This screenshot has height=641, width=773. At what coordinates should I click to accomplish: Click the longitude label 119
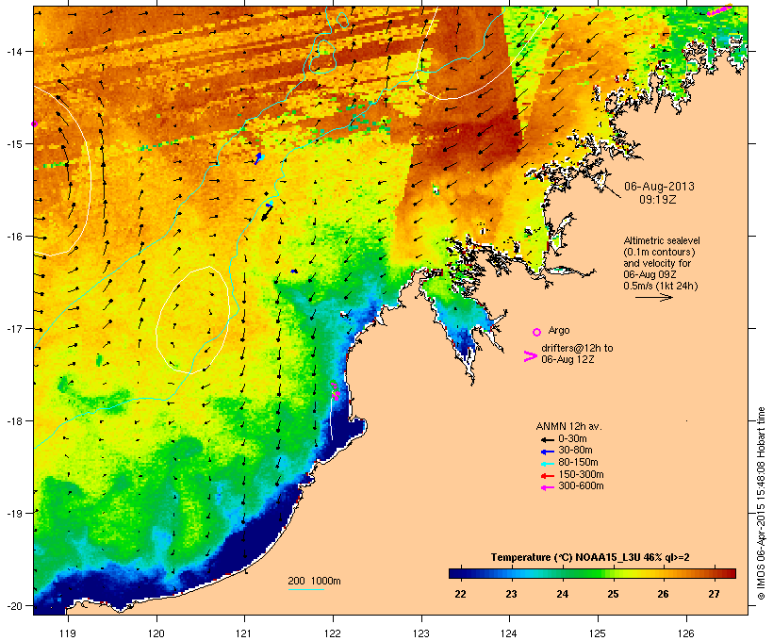68,633
